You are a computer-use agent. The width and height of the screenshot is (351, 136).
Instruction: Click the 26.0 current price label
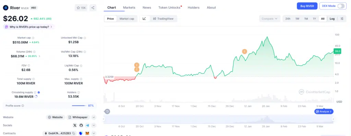click(337, 51)
